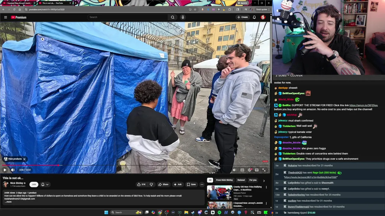The width and height of the screenshot is (385, 216).
Task: Play the paused video
Action: (x=5, y=170)
